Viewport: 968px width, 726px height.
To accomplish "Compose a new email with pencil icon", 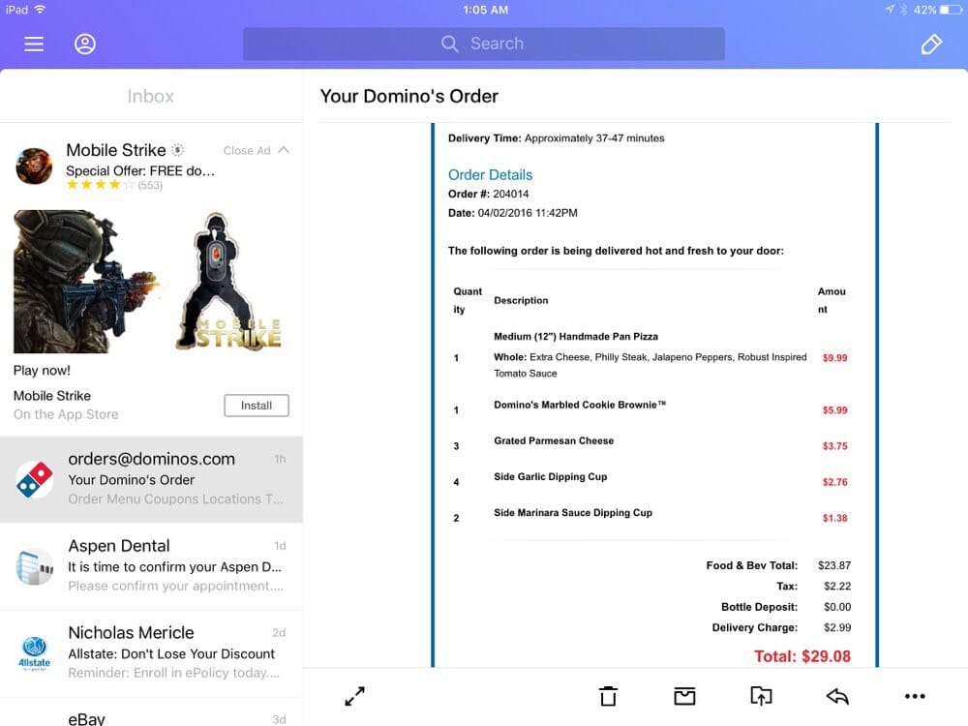I will coord(931,44).
